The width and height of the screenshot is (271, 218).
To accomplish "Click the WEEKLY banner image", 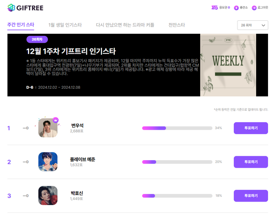I will 228,65.
